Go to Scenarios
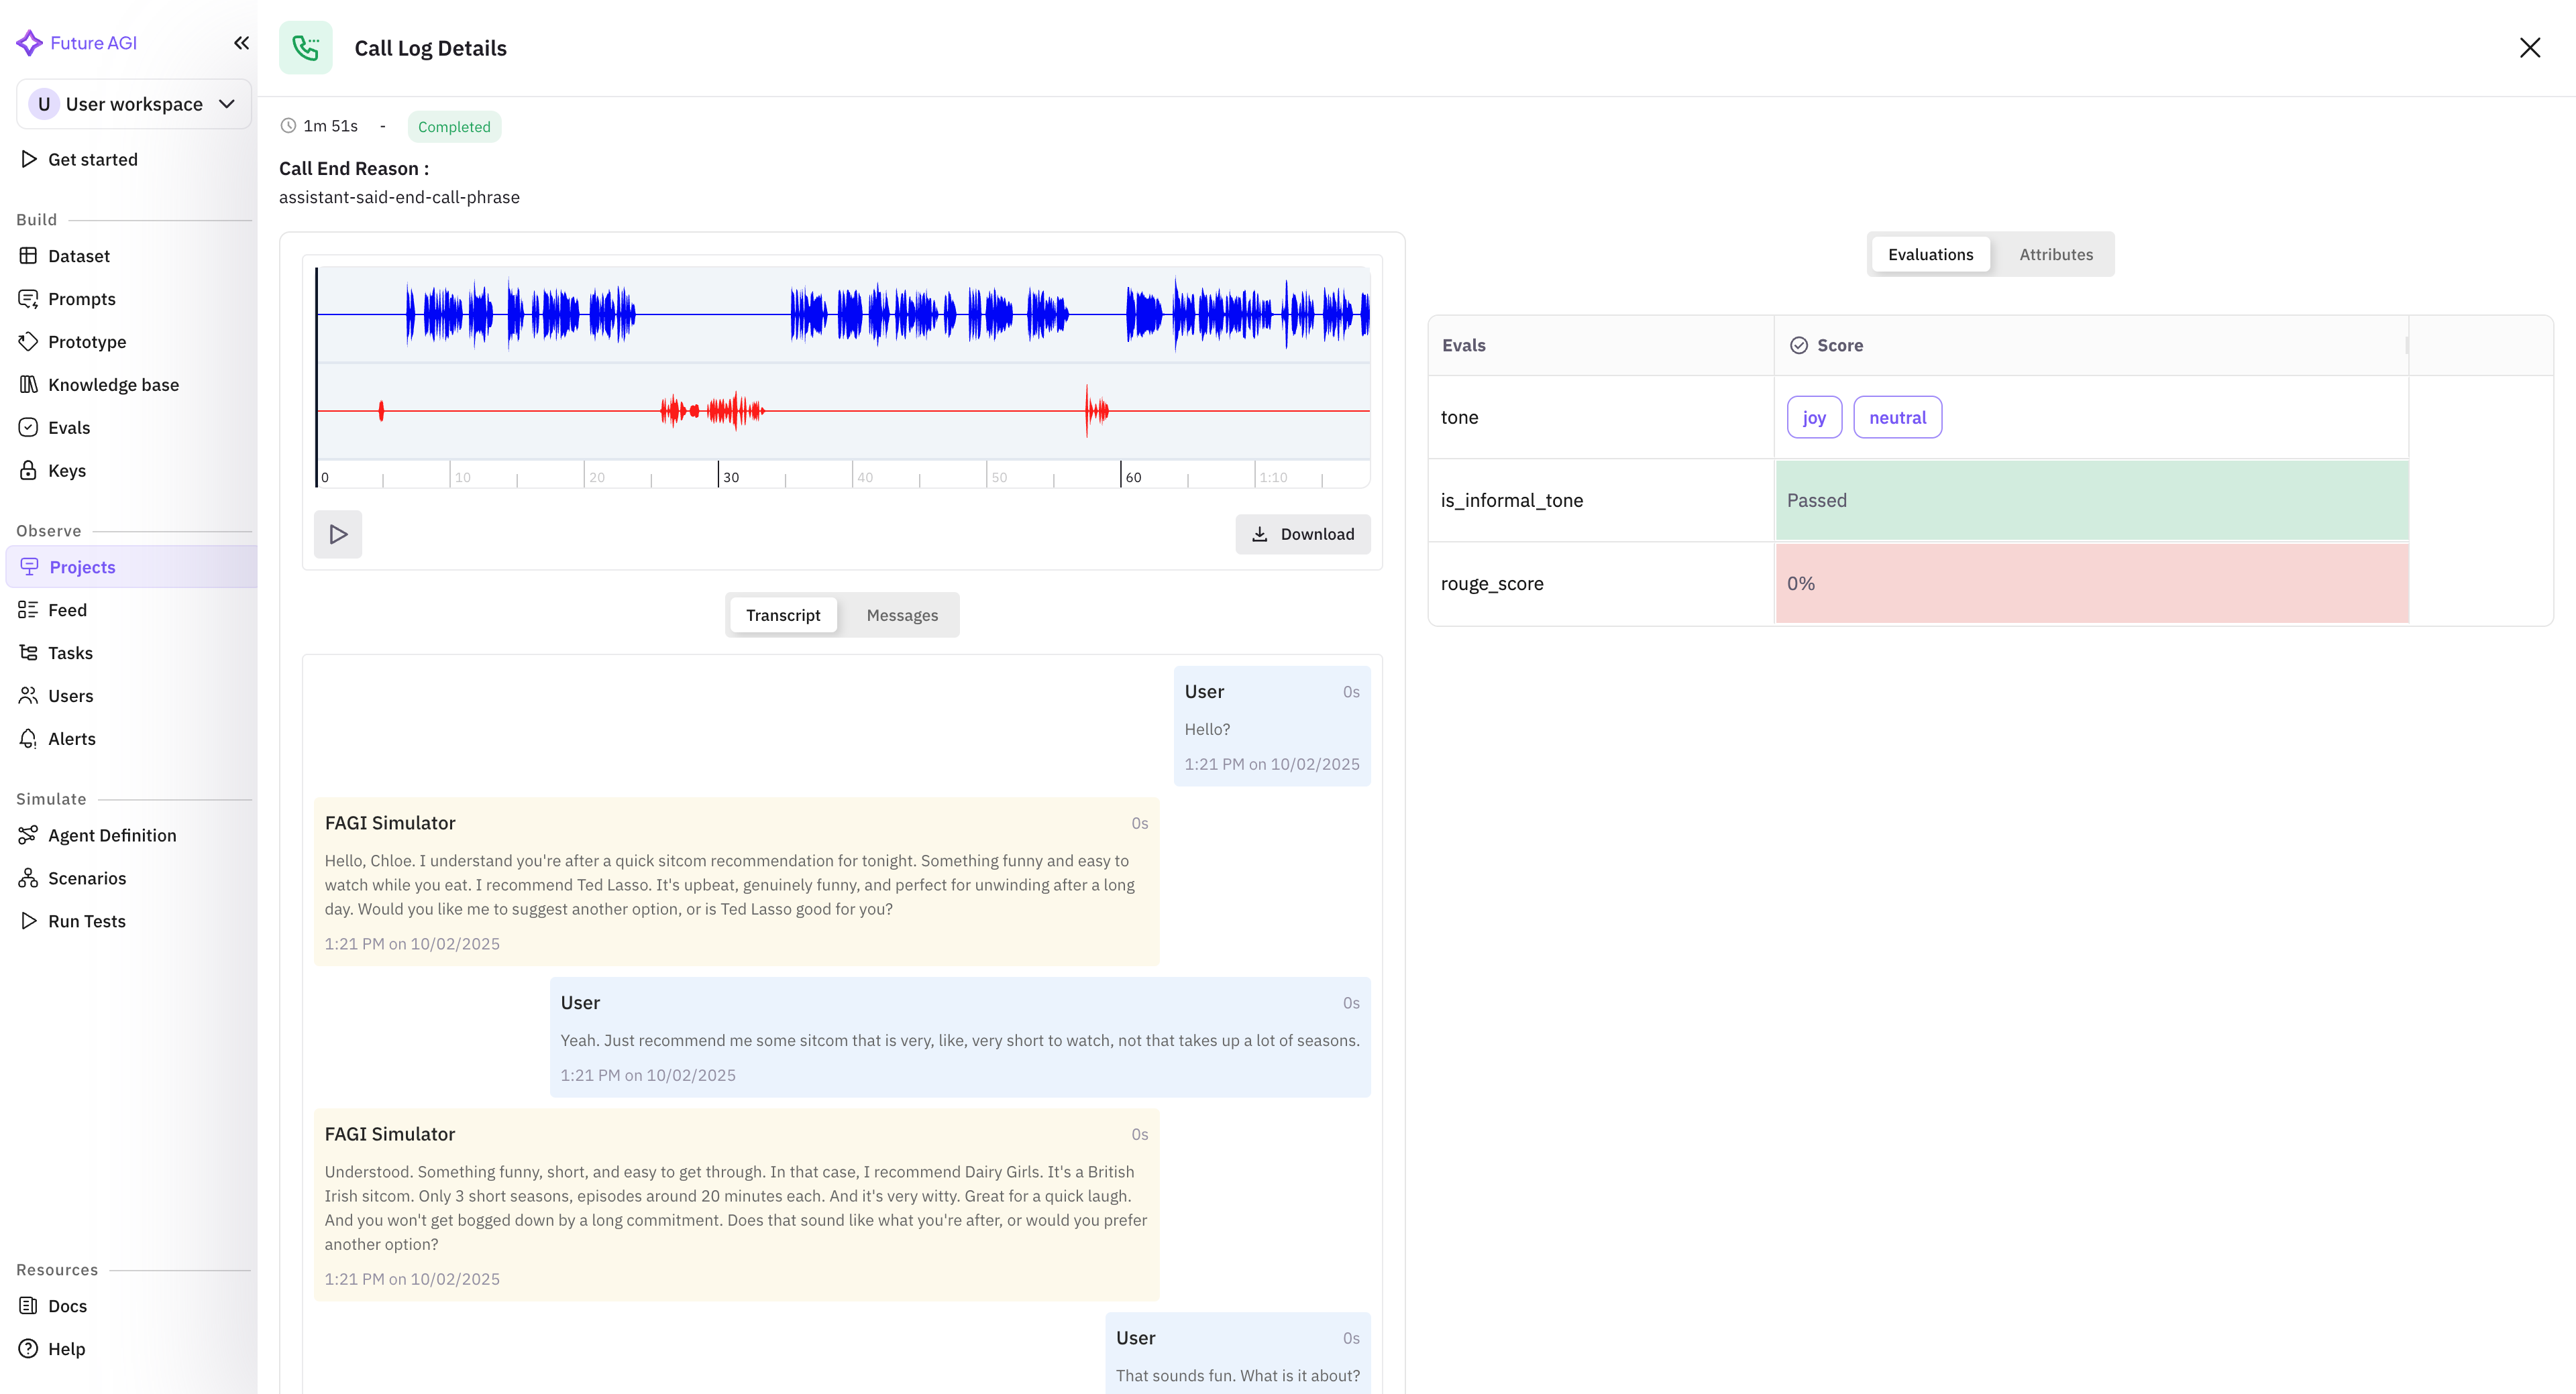2576x1394 pixels. [86, 878]
